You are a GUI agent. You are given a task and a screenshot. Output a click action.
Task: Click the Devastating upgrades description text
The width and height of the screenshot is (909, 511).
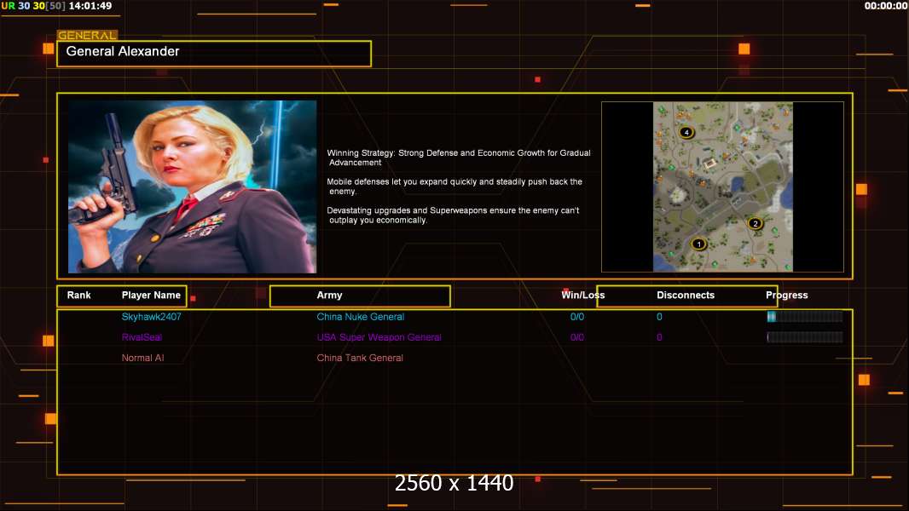point(453,215)
